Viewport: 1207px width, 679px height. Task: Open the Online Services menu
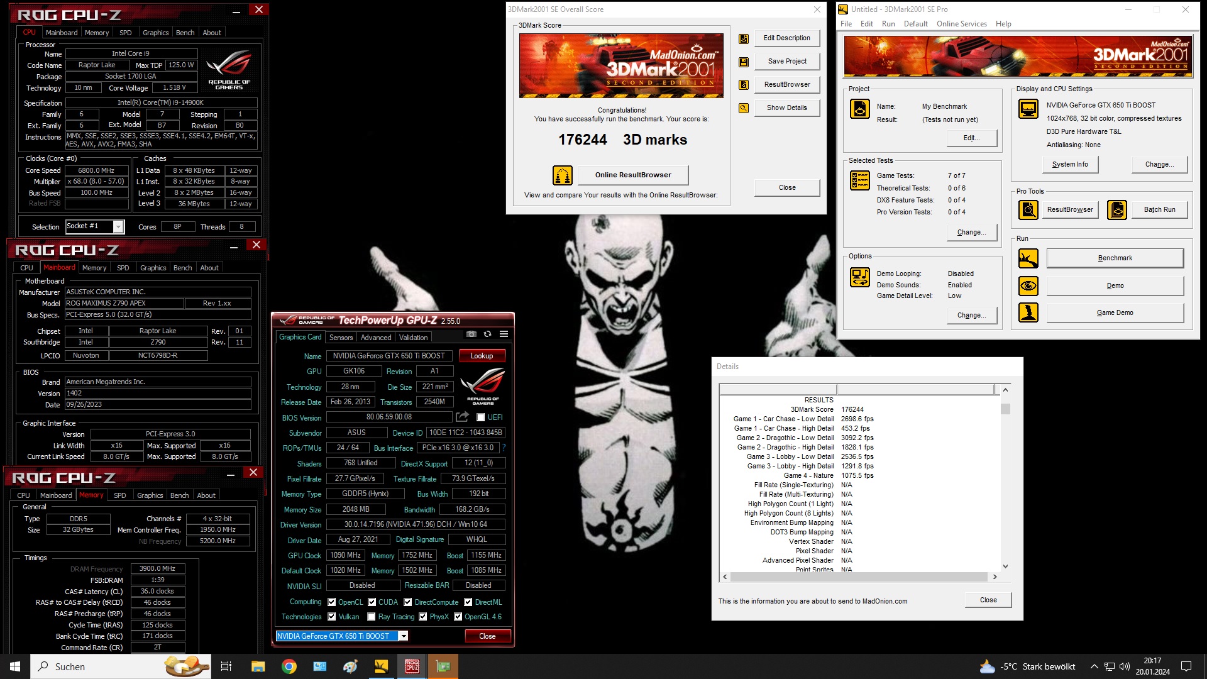point(961,24)
